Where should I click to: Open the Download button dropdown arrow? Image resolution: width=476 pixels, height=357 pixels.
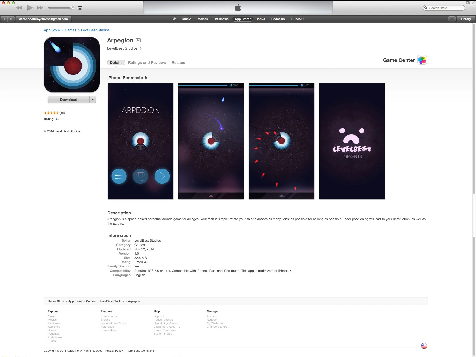click(93, 100)
